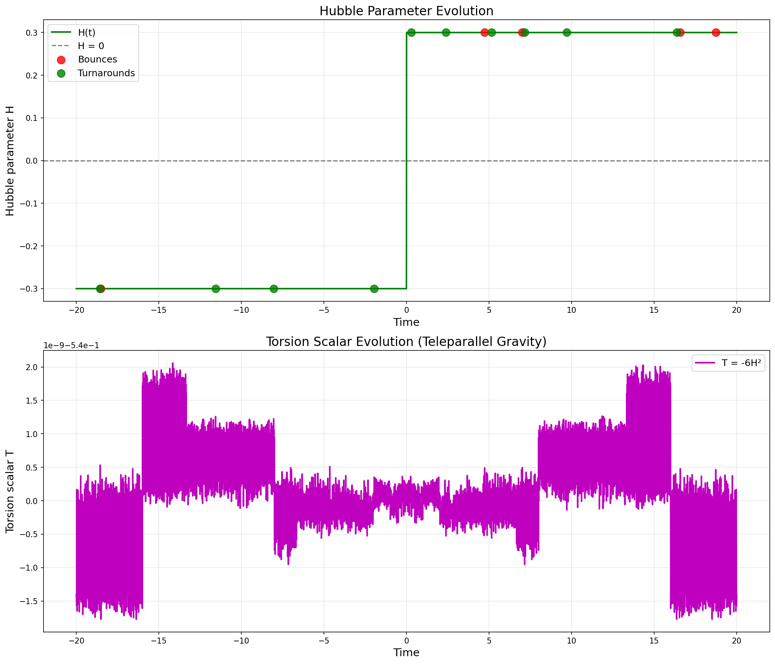Click the Torsion scalar T axis label
Viewport: 775px width, 664px height.
[x=10, y=491]
